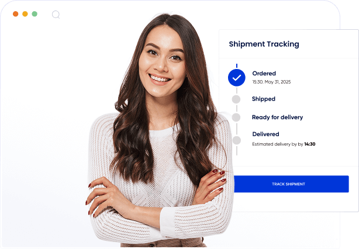Click the Shipped step label
Viewport: 359px width, 249px height.
264,99
